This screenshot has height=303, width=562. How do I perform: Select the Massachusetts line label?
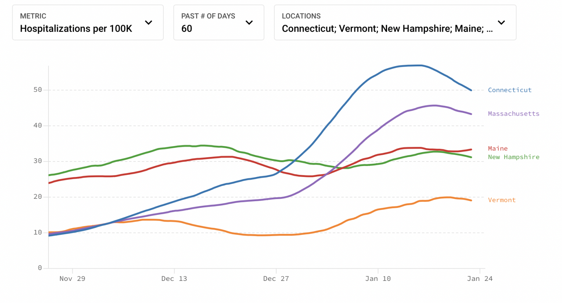coord(514,114)
